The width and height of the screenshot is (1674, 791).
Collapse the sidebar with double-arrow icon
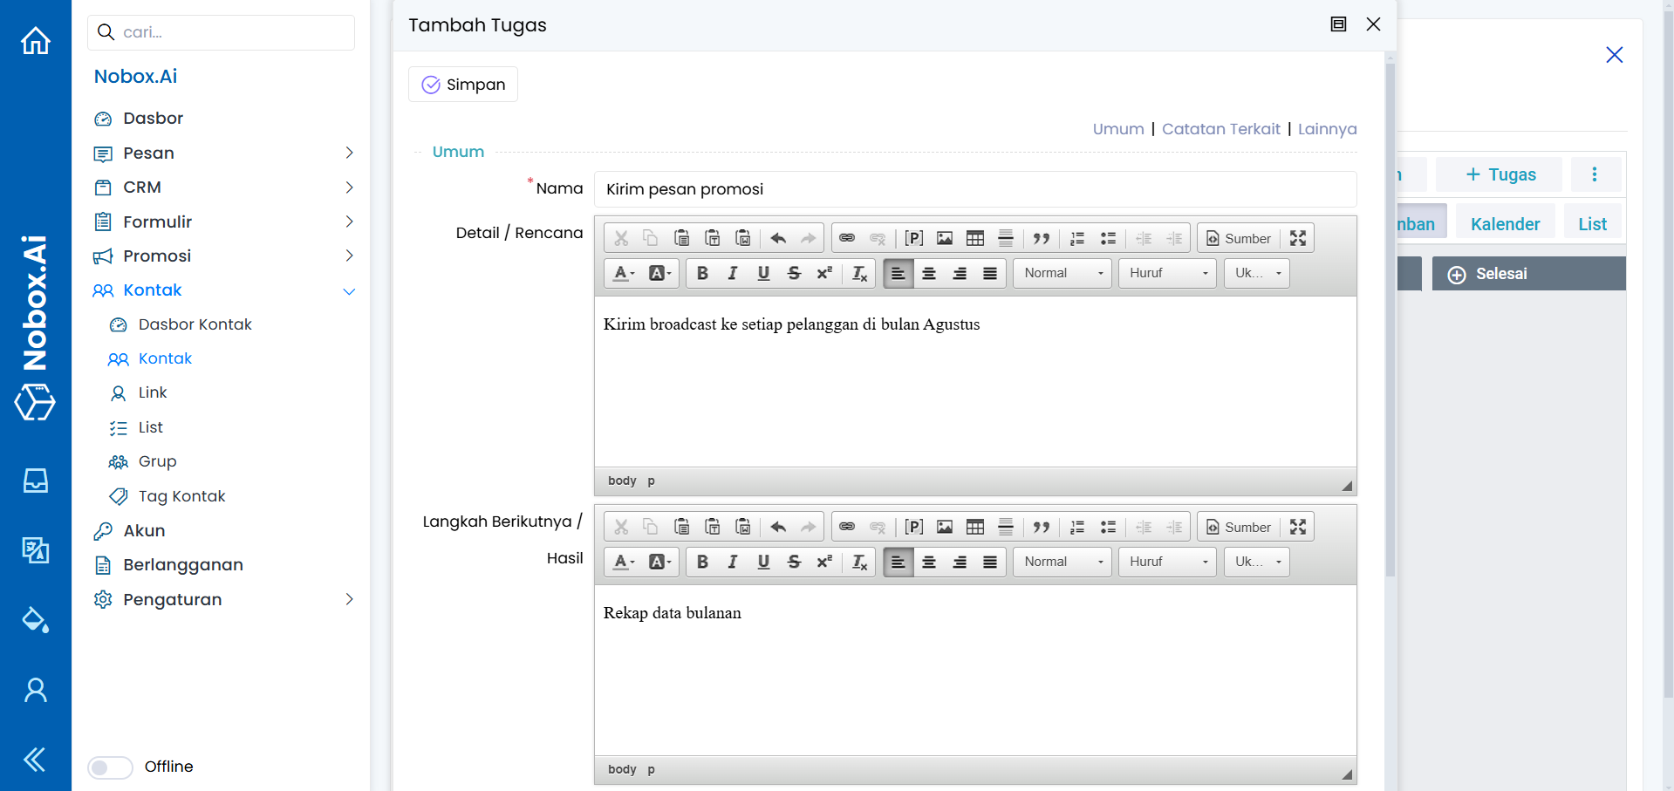[35, 760]
